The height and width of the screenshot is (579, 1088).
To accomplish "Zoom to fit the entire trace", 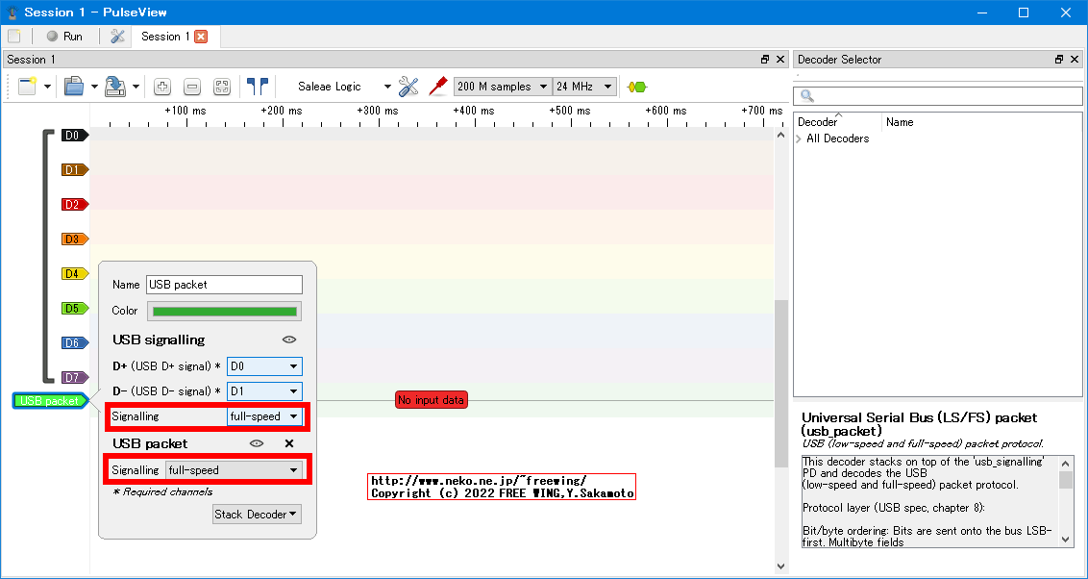I will [x=222, y=86].
